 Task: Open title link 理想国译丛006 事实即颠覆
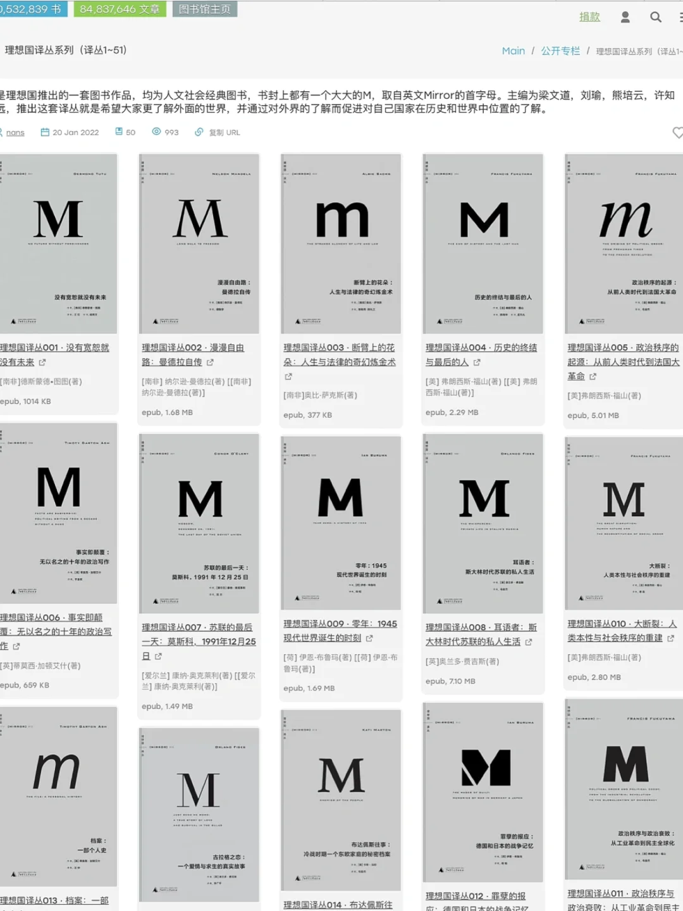[56, 631]
